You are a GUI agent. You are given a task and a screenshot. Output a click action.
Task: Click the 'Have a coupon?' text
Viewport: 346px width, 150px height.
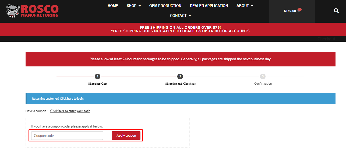(x=36, y=111)
